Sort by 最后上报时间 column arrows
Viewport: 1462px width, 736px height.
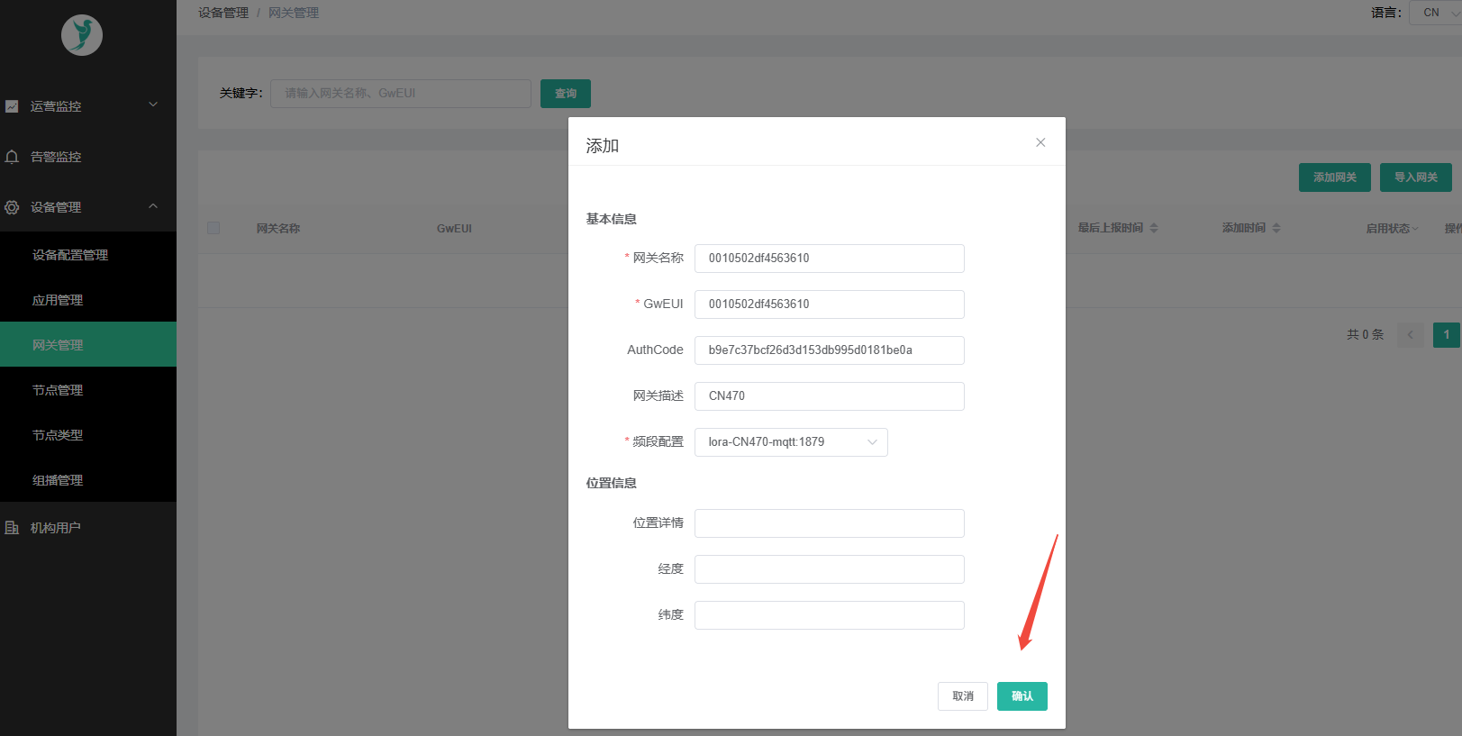[1154, 228]
